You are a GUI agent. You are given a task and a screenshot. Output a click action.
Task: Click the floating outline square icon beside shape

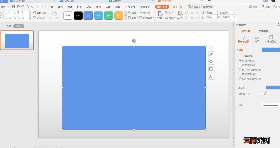211,69
